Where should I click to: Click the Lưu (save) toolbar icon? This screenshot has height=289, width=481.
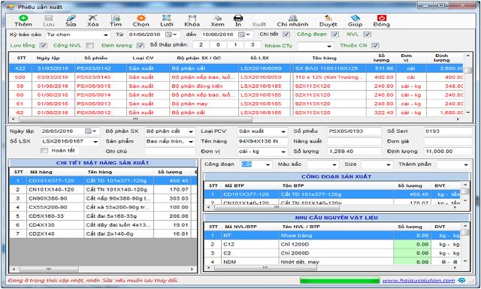point(48,18)
